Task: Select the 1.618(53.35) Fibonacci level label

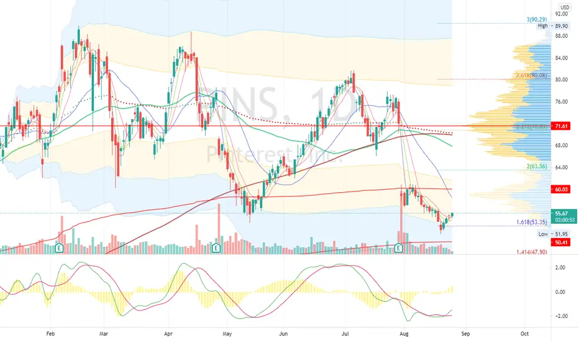Action: click(x=531, y=222)
